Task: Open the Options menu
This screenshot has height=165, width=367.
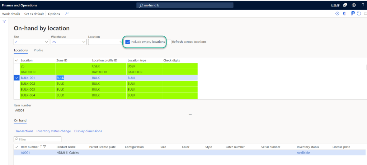Action: pos(54,14)
